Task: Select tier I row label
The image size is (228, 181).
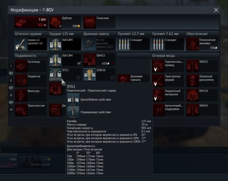Action: [11, 66]
